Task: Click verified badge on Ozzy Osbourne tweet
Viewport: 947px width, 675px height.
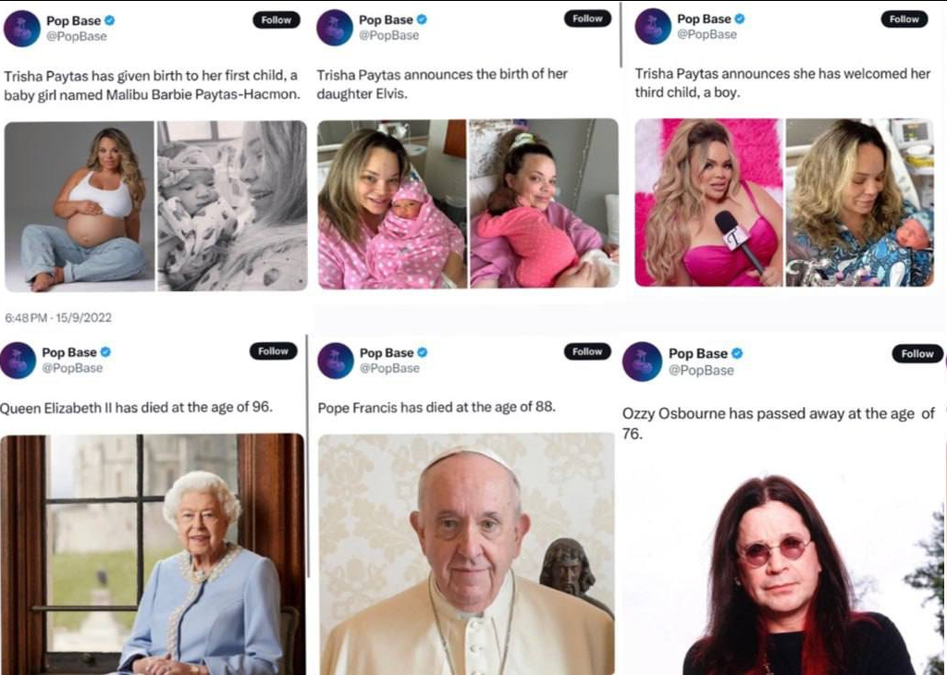Action: pyautogui.click(x=737, y=353)
